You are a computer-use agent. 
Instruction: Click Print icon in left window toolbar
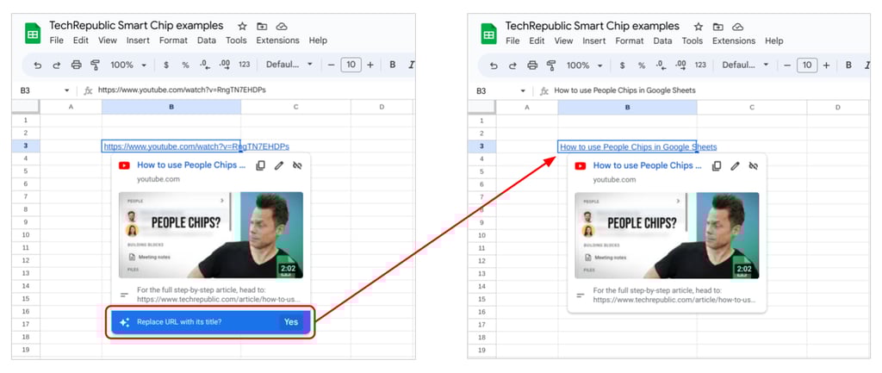(76, 65)
